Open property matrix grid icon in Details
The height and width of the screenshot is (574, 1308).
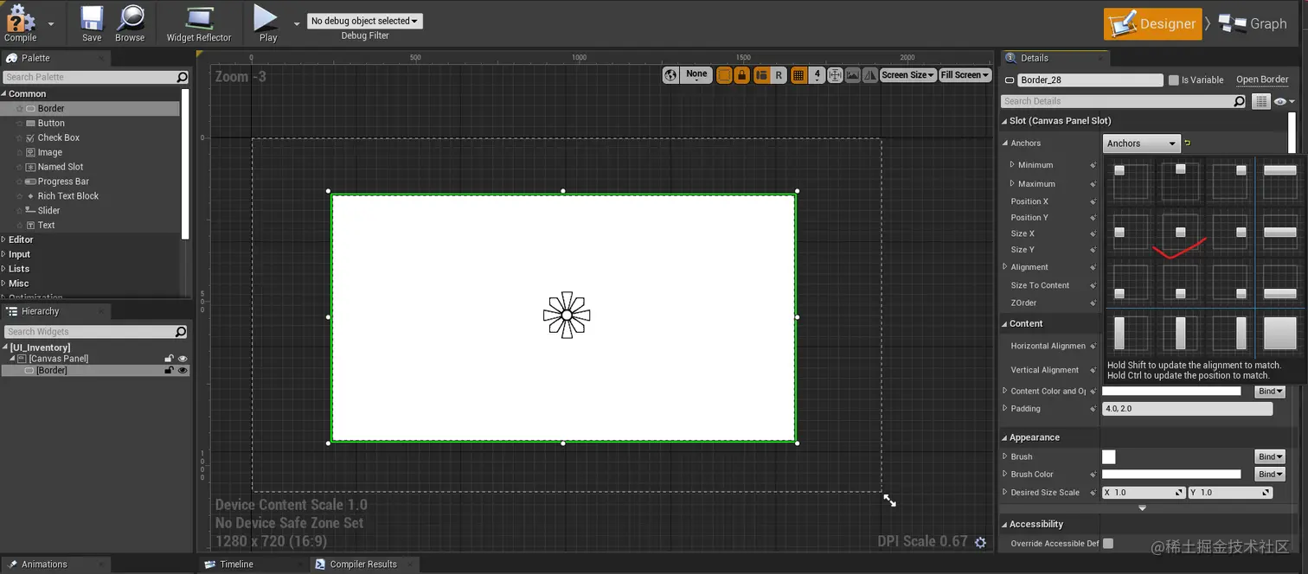pos(1261,101)
